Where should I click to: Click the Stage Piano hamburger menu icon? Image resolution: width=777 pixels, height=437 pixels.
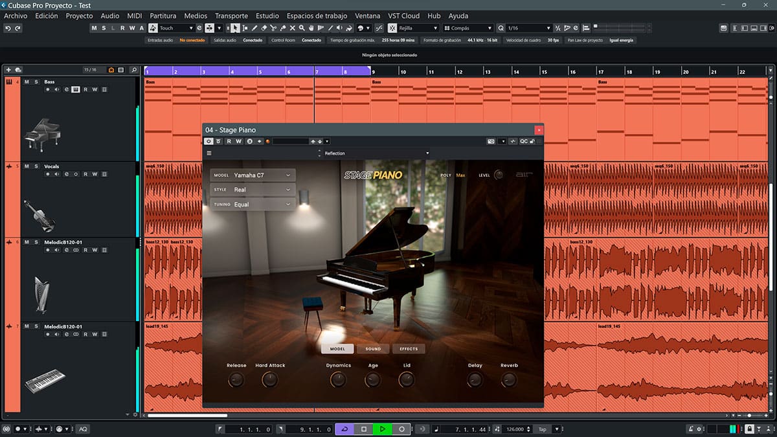(x=209, y=153)
